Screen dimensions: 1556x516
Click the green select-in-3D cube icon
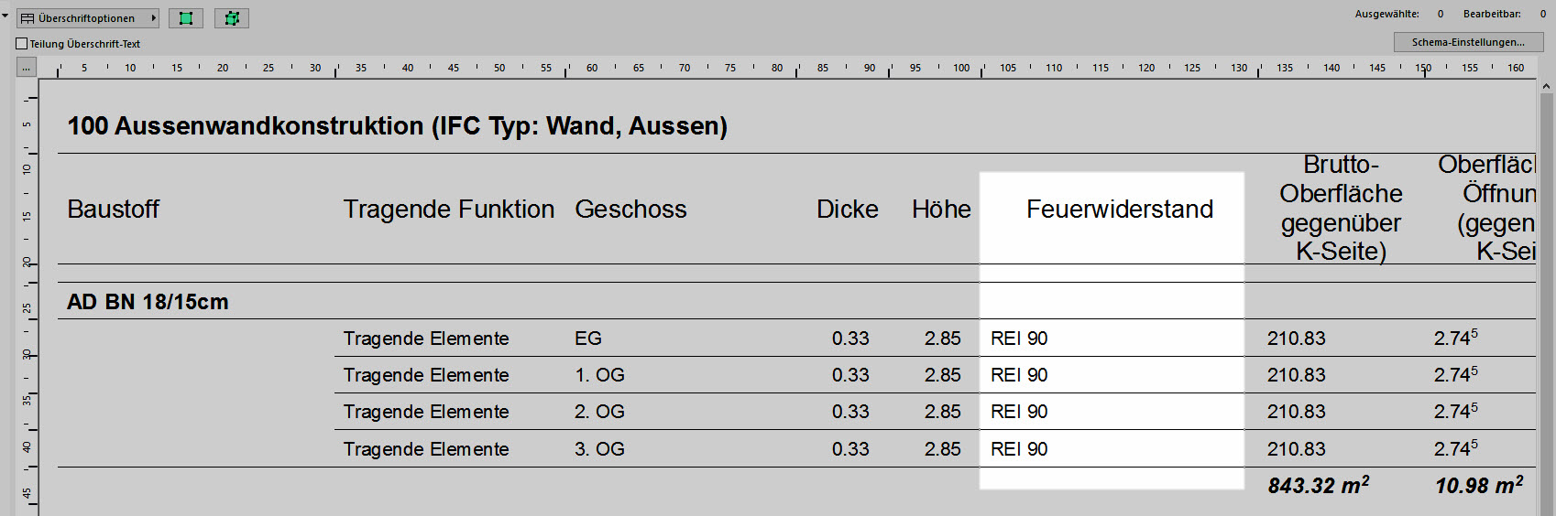point(232,18)
